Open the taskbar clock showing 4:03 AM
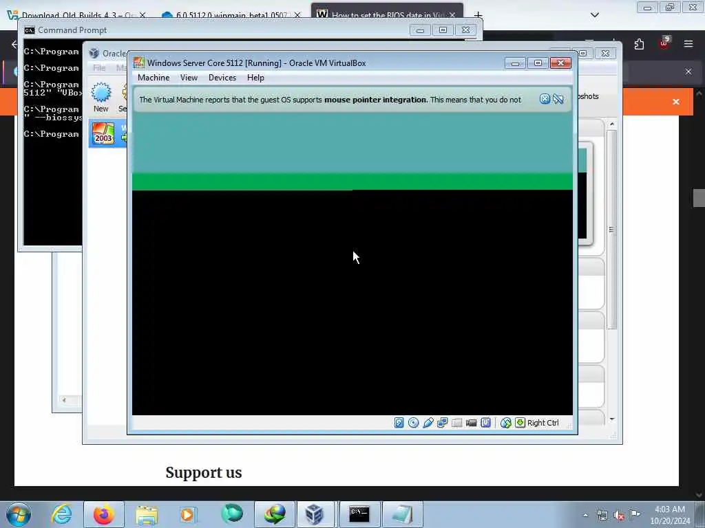The height and width of the screenshot is (528, 705). point(669,515)
